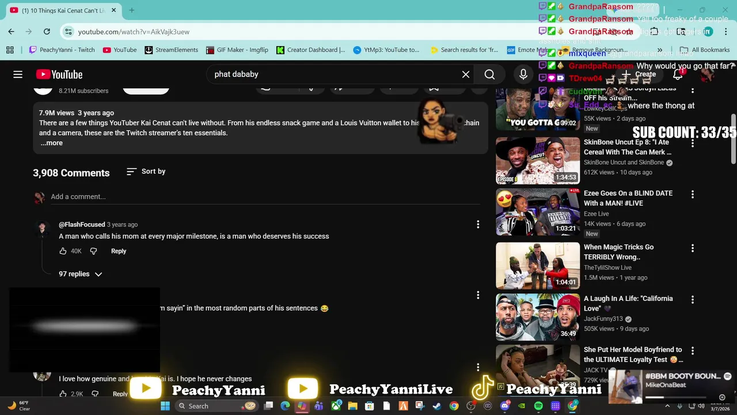Open YouTube notifications bell
This screenshot has height=415, width=737.
point(678,74)
